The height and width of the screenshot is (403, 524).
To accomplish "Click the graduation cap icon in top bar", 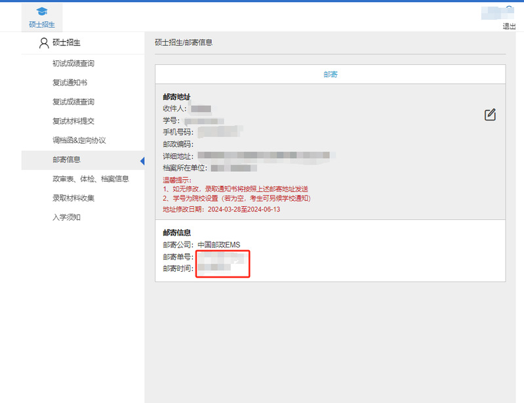I will [x=42, y=12].
